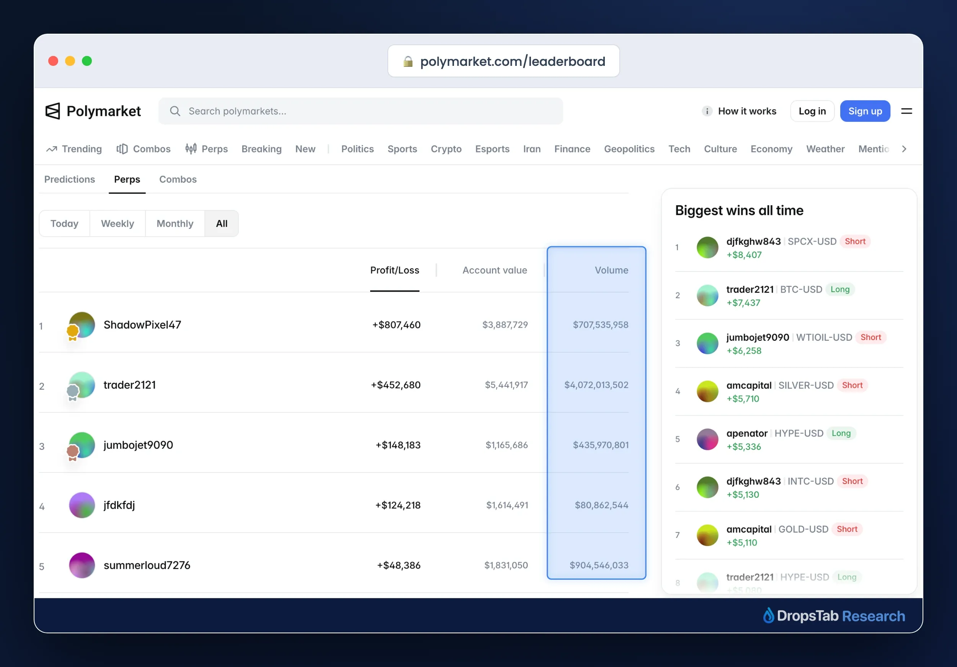Image resolution: width=957 pixels, height=667 pixels.
Task: Open summerloud7276's avatar
Action: click(x=82, y=565)
